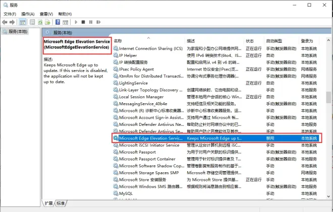Select the Microsoft Passport row
The height and width of the screenshot is (212, 333).
215,152
